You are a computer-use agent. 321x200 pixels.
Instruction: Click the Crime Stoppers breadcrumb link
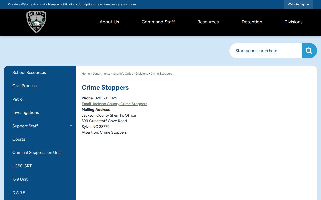162,74
